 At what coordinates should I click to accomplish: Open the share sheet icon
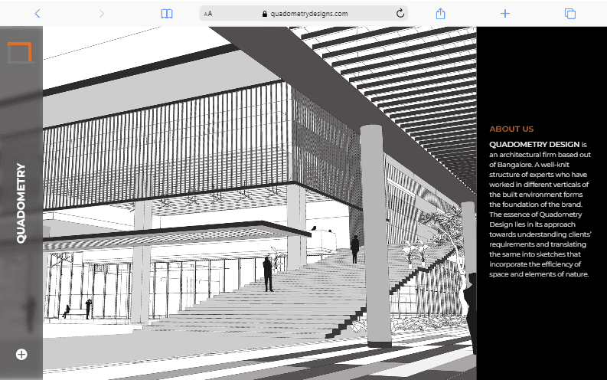coord(441,14)
